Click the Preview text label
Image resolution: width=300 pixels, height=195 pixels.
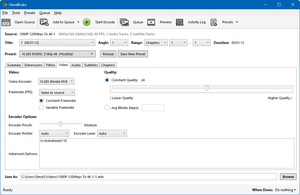[x=166, y=22]
